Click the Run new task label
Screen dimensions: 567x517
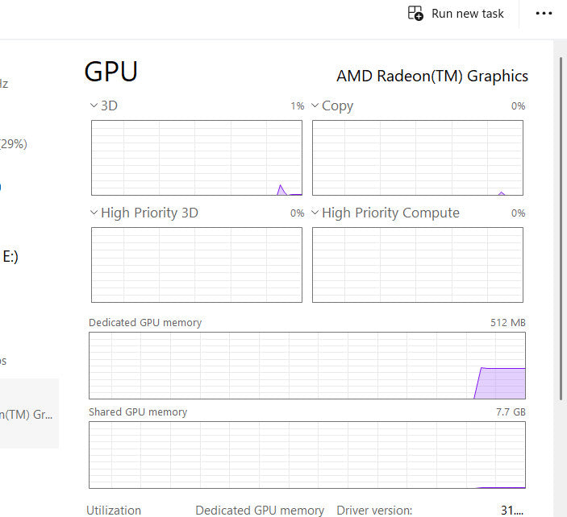pyautogui.click(x=468, y=14)
